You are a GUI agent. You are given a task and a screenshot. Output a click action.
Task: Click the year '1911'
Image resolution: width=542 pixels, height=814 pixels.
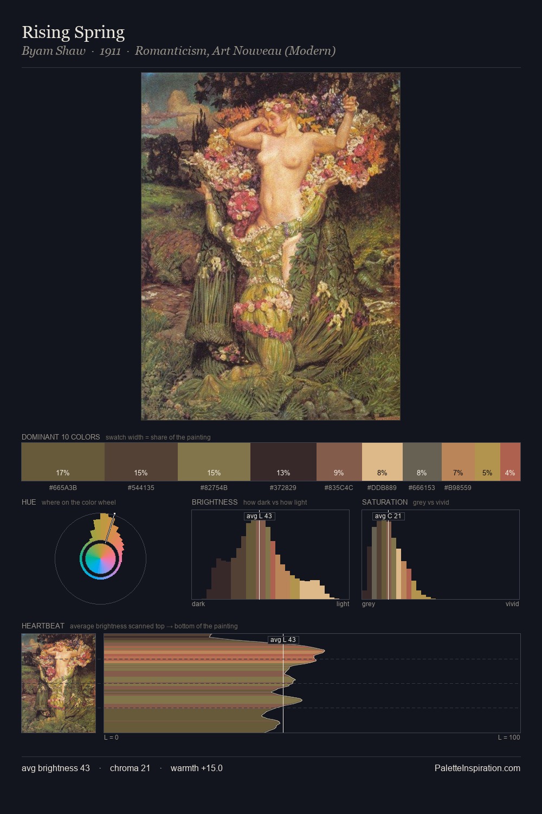(110, 51)
